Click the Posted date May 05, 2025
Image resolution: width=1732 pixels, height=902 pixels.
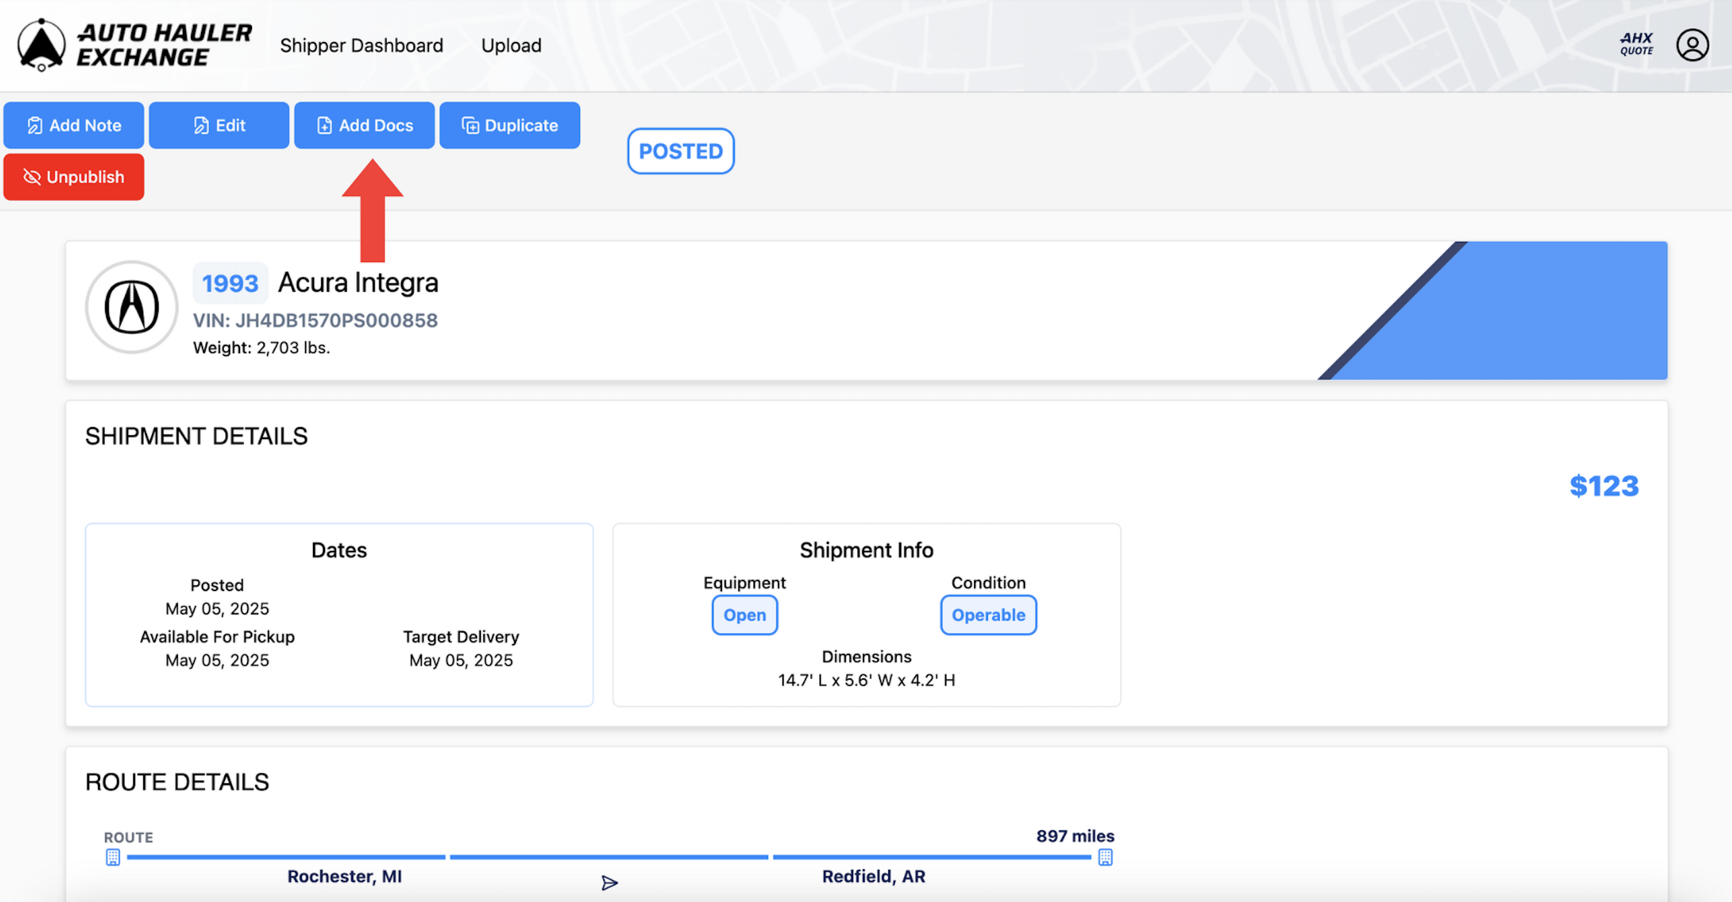[x=217, y=608]
